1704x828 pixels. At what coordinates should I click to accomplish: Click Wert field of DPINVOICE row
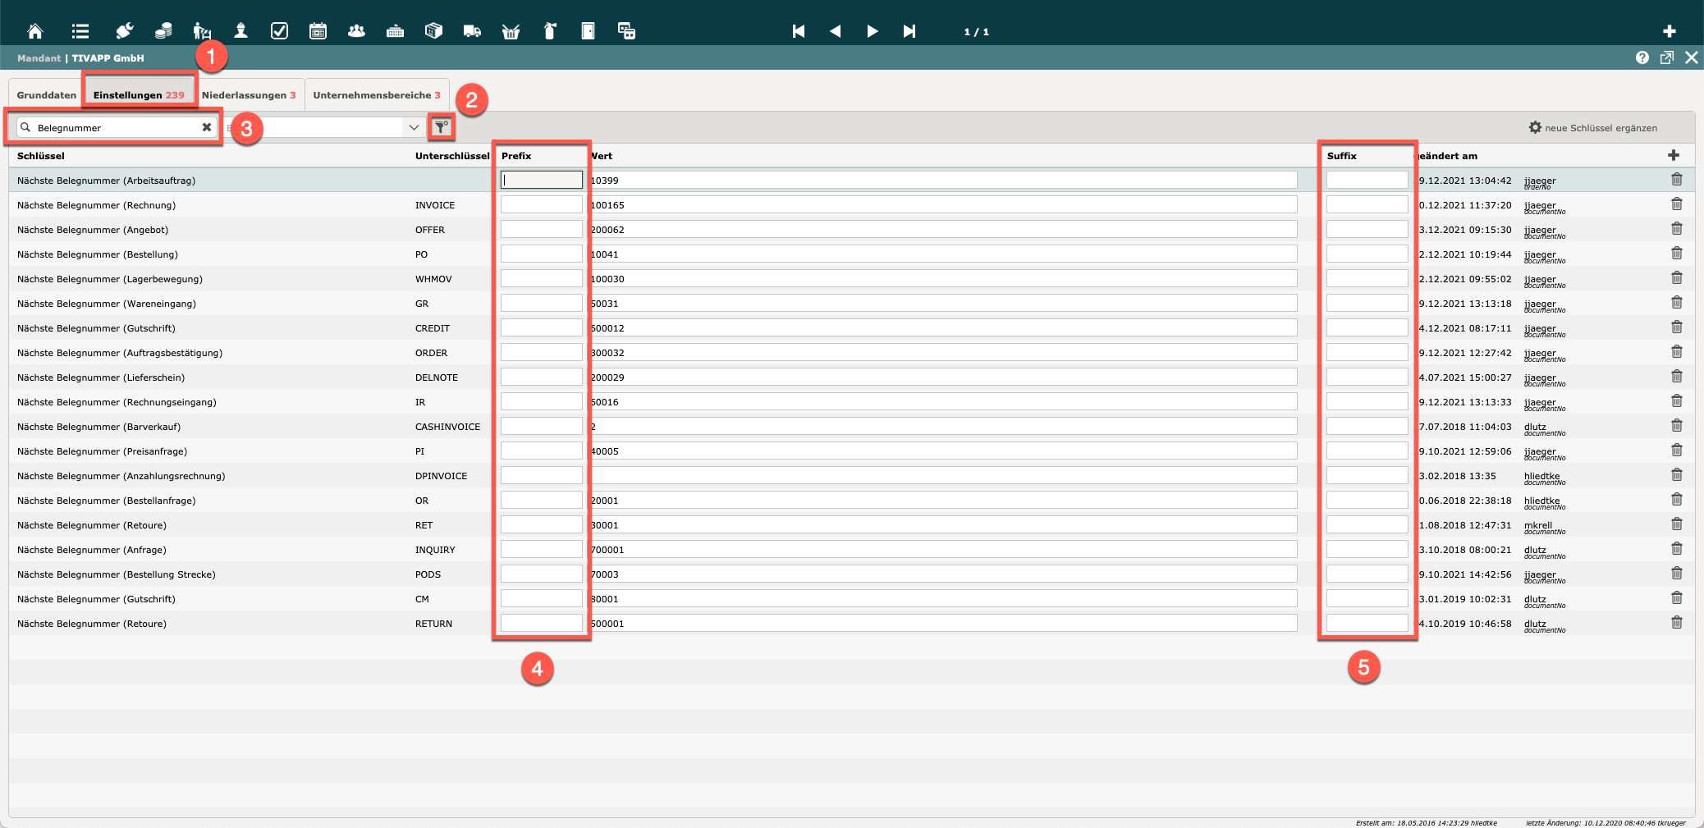(943, 475)
